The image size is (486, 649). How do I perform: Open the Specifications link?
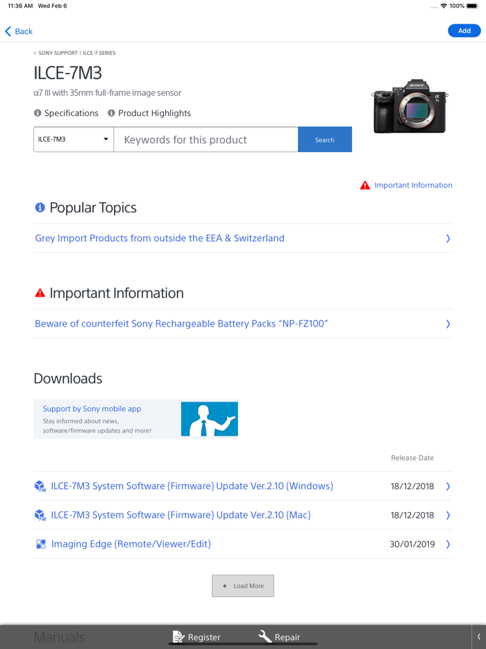click(x=71, y=113)
